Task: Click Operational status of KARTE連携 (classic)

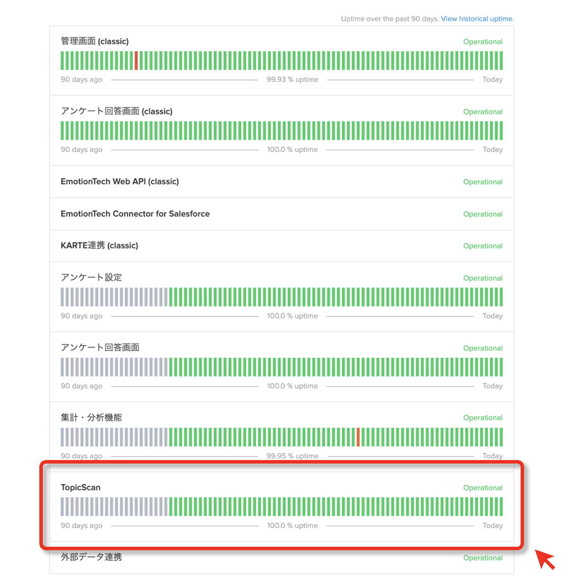Action: [483, 246]
